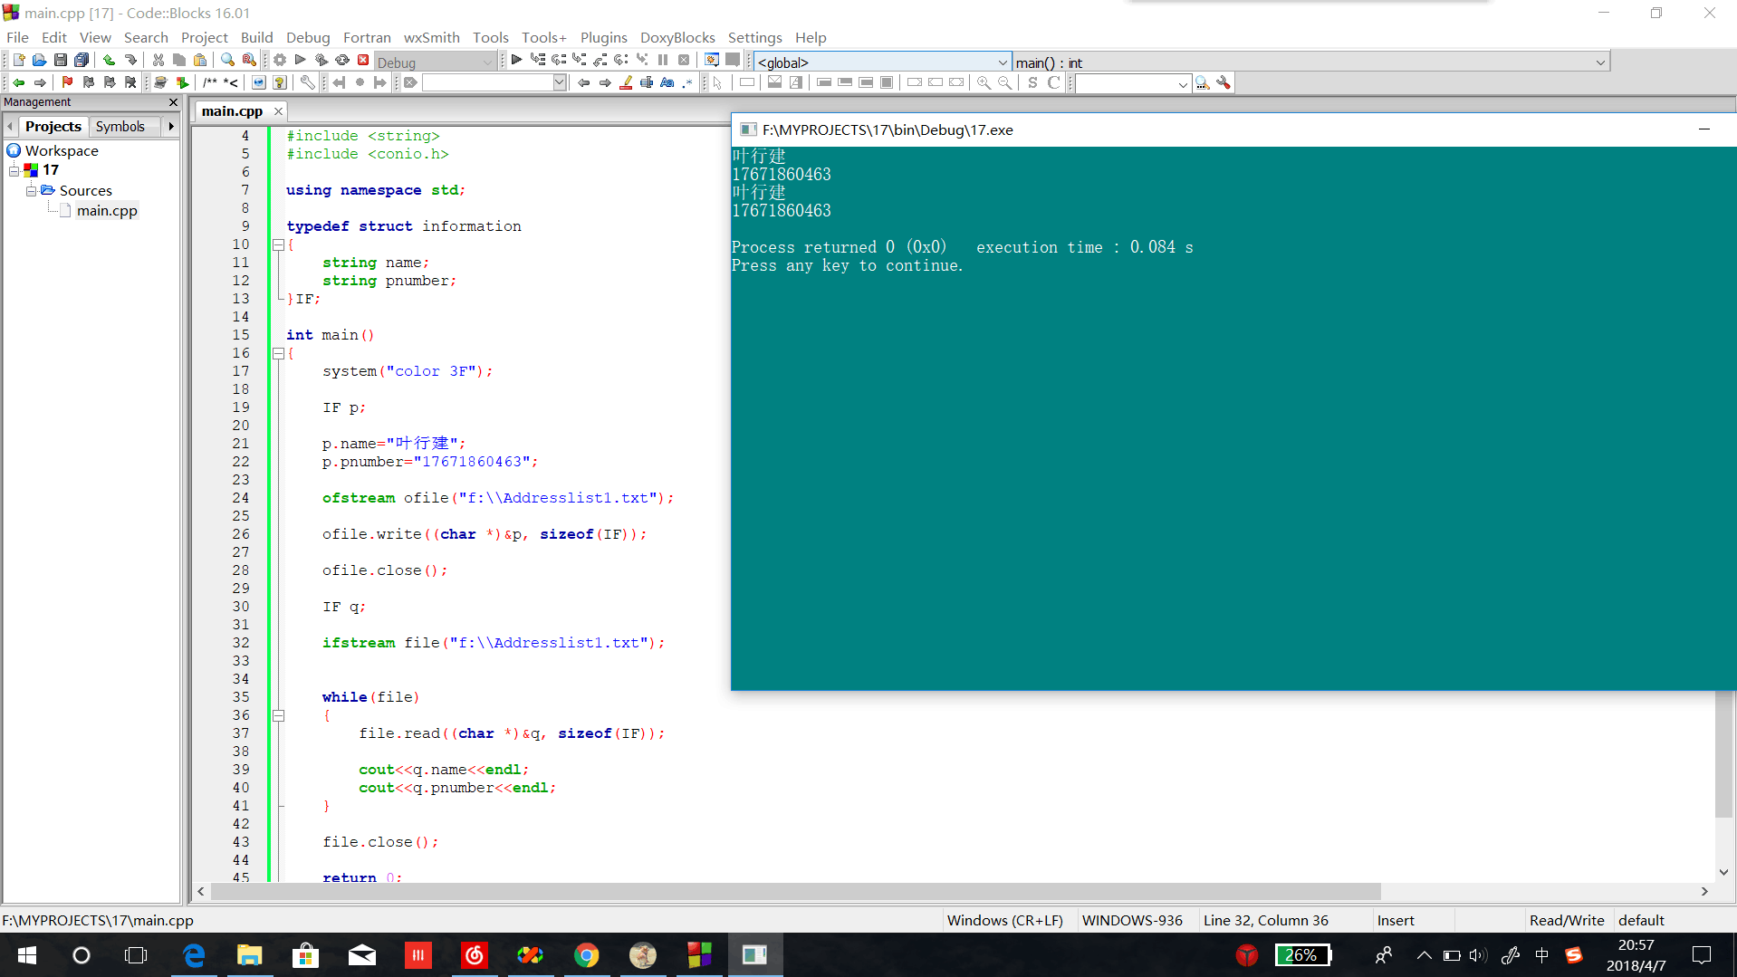Viewport: 1737px width, 977px height.
Task: Collapse the project 17 tree node
Action: coord(14,170)
